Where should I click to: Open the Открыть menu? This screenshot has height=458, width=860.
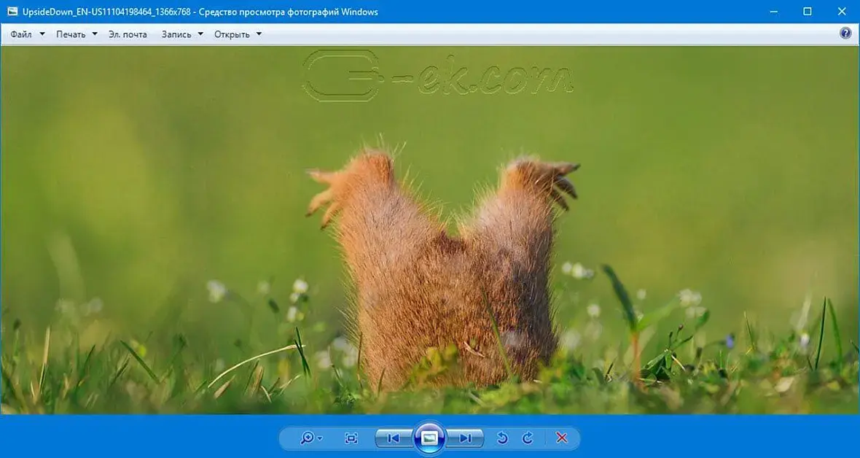click(x=238, y=34)
